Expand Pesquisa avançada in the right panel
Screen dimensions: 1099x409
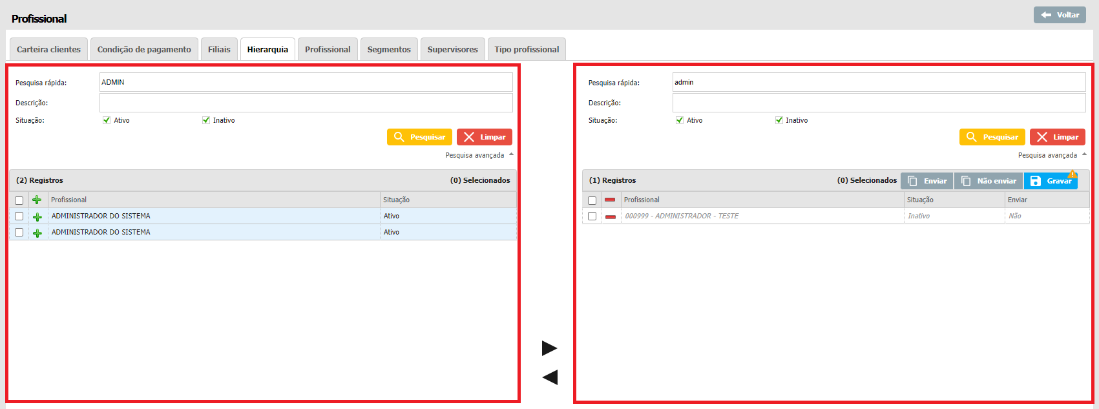[x=1052, y=155]
